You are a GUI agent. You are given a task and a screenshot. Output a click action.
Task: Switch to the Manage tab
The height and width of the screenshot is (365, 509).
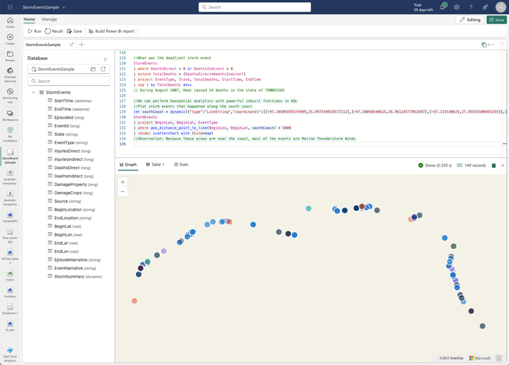pos(49,19)
